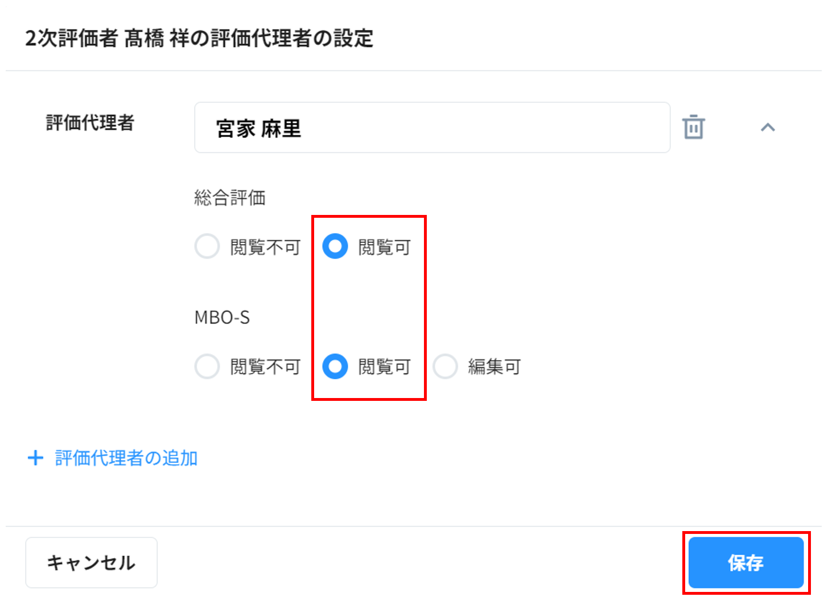Image resolution: width=828 pixels, height=605 pixels.
Task: Delete the 宮家 麻里 proxy evaluator with trash icon
Action: [693, 127]
